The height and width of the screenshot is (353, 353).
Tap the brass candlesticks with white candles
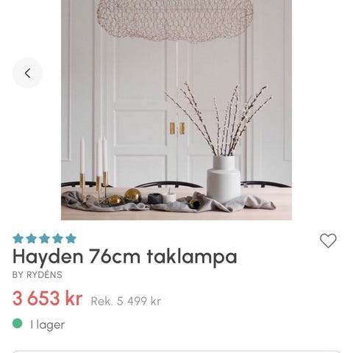(94, 169)
